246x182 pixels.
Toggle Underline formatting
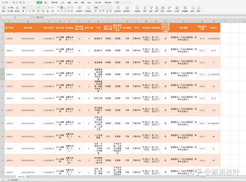pyautogui.click(x=30, y=11)
